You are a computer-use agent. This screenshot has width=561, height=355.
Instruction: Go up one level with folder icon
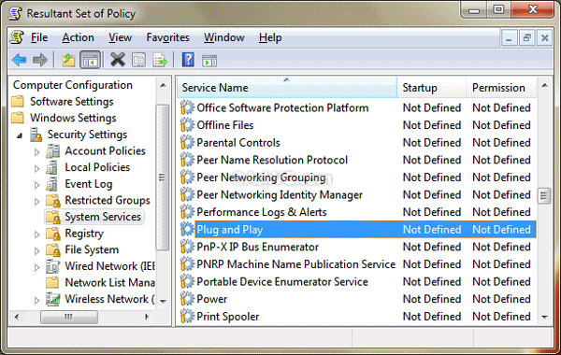click(68, 60)
